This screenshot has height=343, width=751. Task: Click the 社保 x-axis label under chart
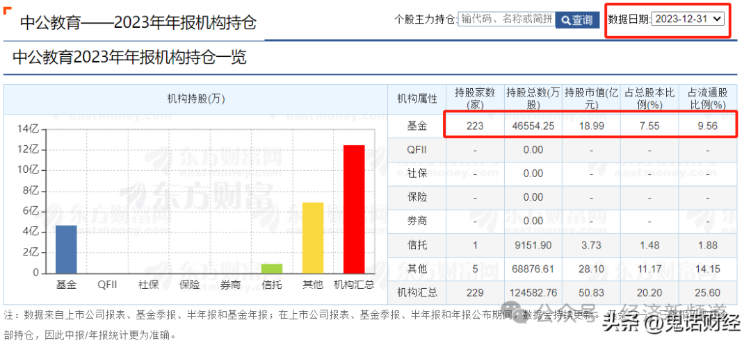pyautogui.click(x=149, y=285)
